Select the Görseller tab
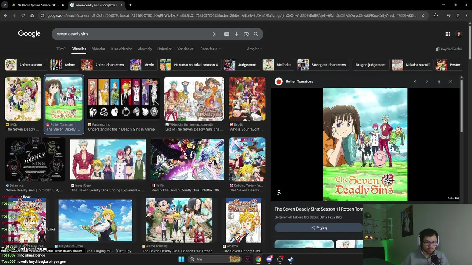The width and height of the screenshot is (472, 265). (79, 49)
